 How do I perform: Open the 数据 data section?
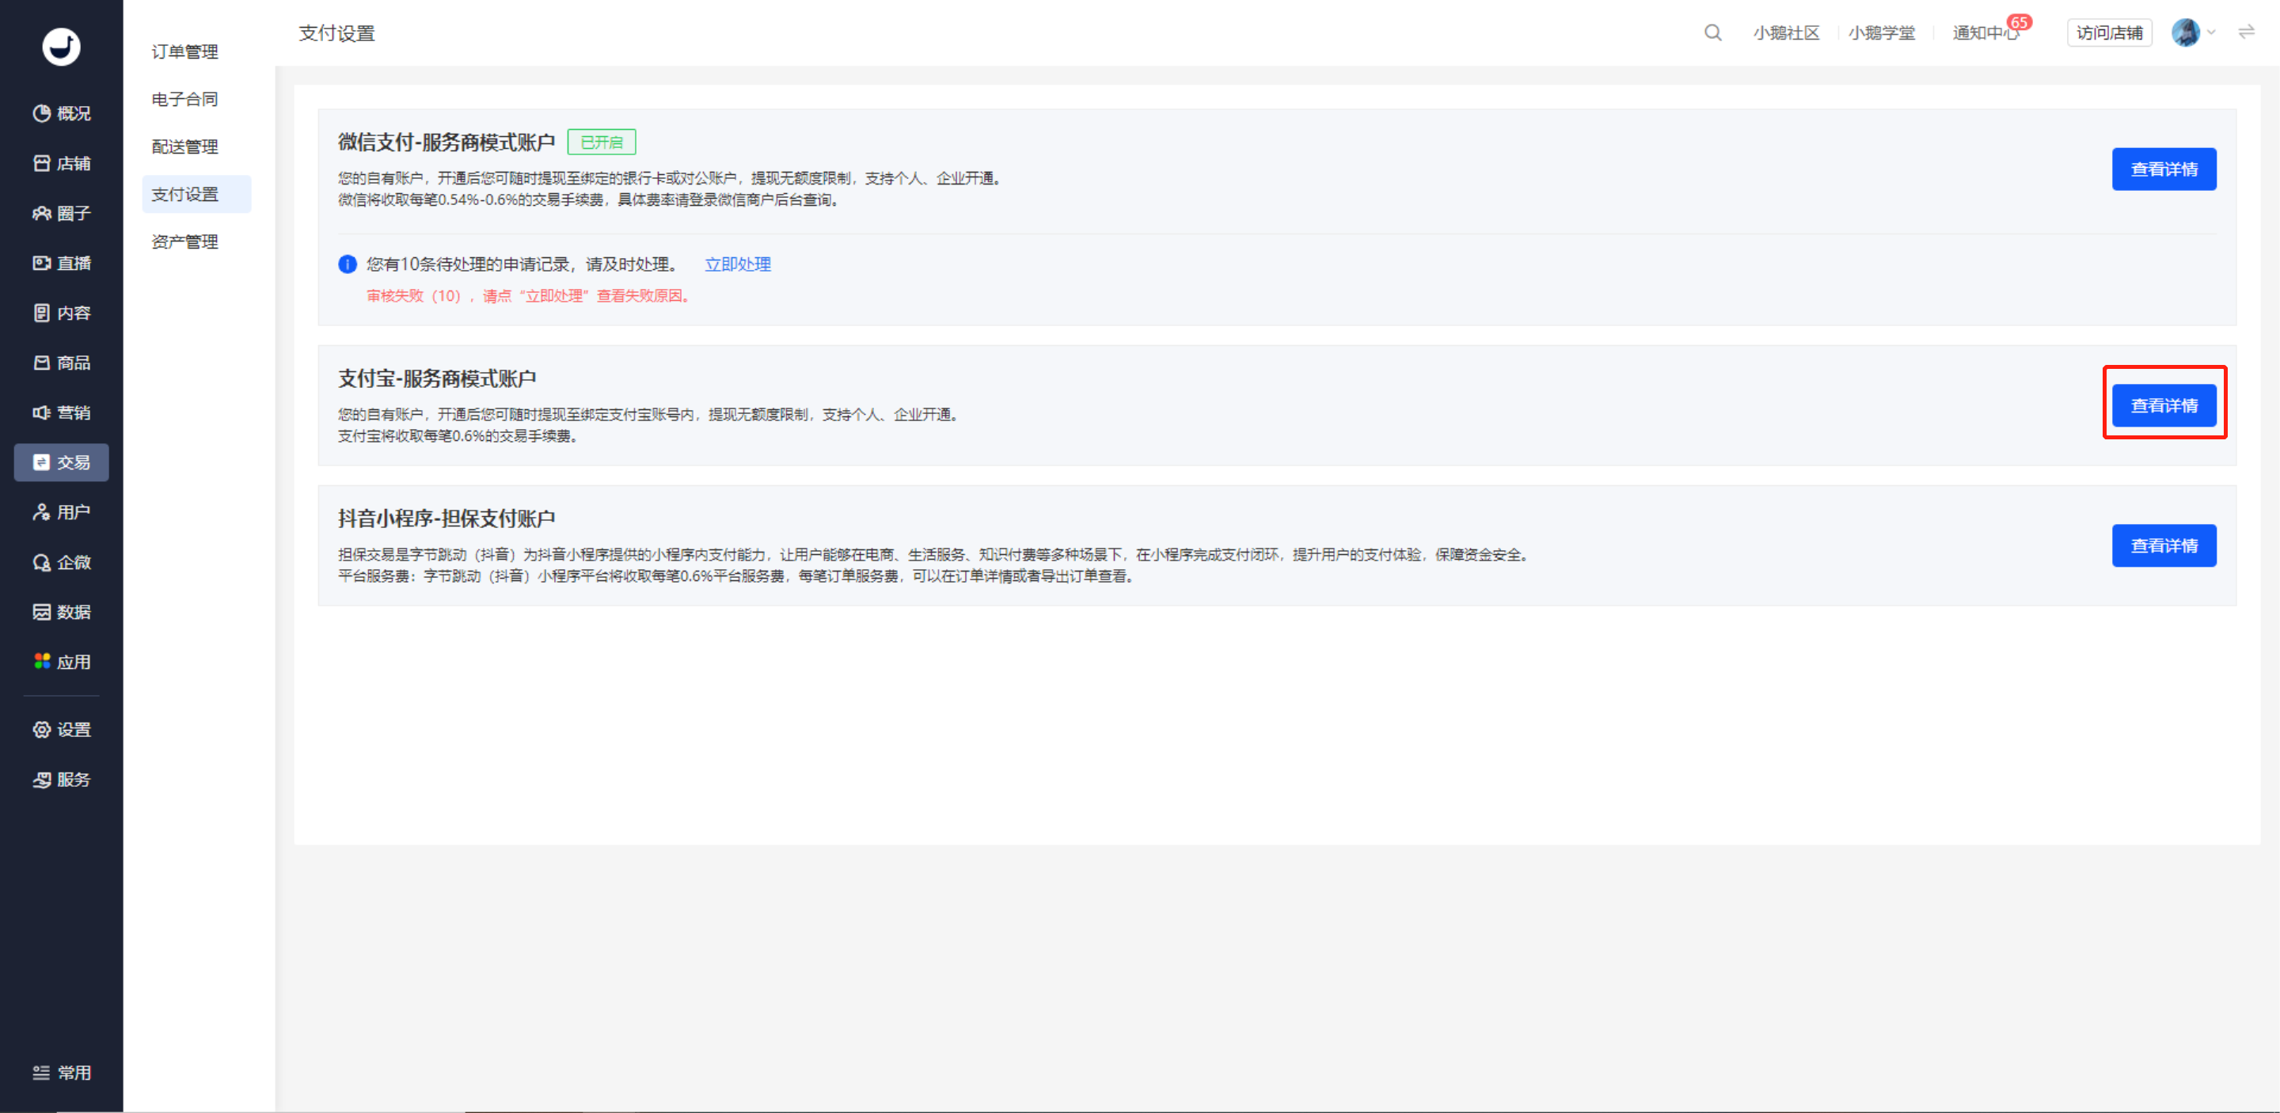click(x=61, y=611)
